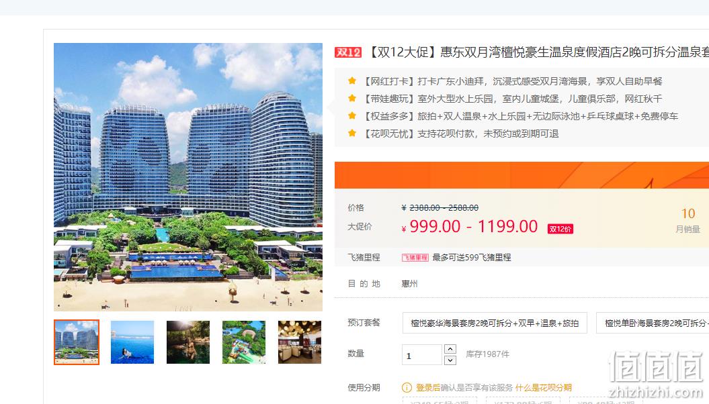Select the restaurant interior thumbnail
Viewport: 709px width, 404px height.
coord(300,342)
